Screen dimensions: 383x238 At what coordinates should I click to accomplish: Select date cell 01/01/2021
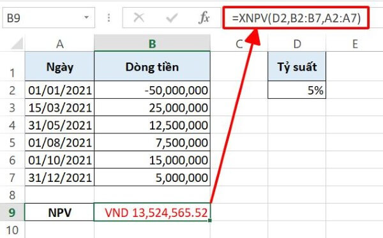(59, 90)
